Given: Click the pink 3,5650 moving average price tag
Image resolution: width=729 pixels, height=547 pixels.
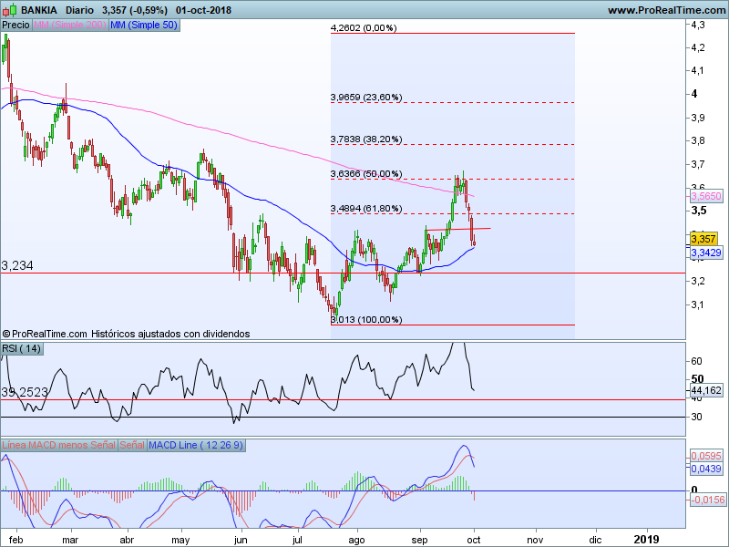Looking at the screenshot, I should point(706,196).
